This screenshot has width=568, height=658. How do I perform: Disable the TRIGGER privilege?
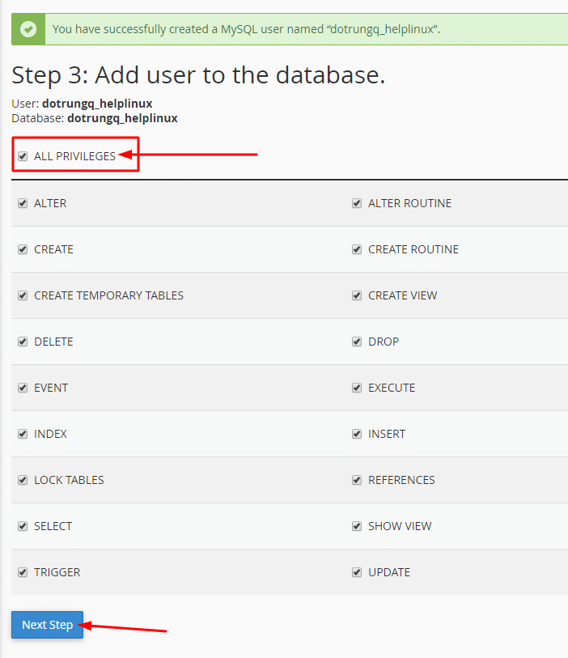tap(23, 572)
